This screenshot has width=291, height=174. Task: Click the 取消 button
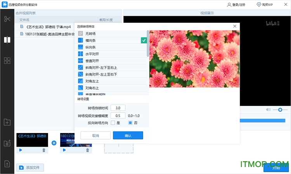tap(95, 136)
